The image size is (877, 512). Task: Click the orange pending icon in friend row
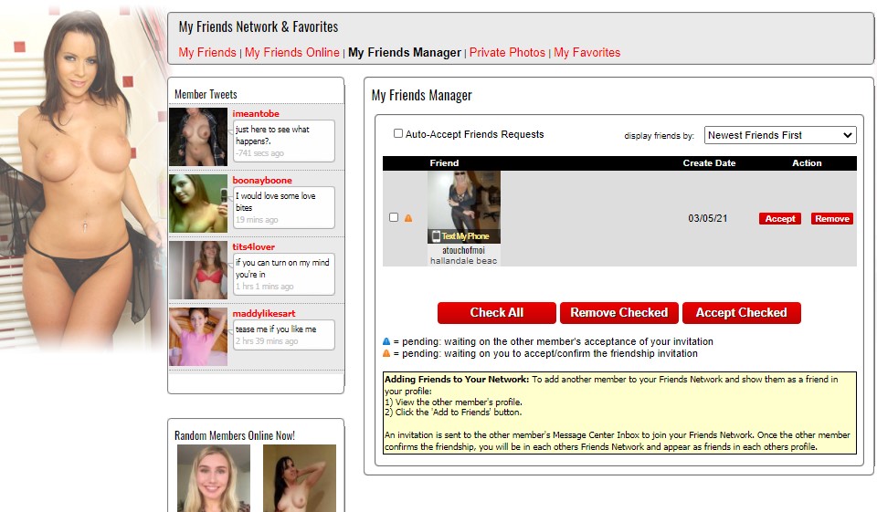408,218
